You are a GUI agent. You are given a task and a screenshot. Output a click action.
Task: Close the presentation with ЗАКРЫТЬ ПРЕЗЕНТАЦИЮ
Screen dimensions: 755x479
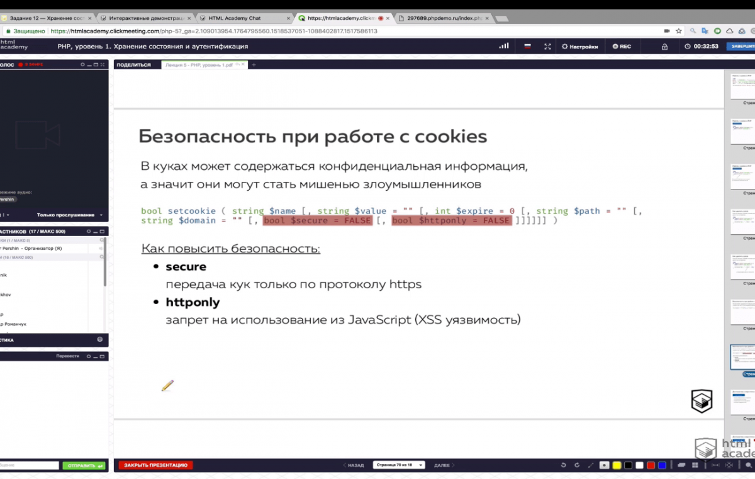point(155,465)
